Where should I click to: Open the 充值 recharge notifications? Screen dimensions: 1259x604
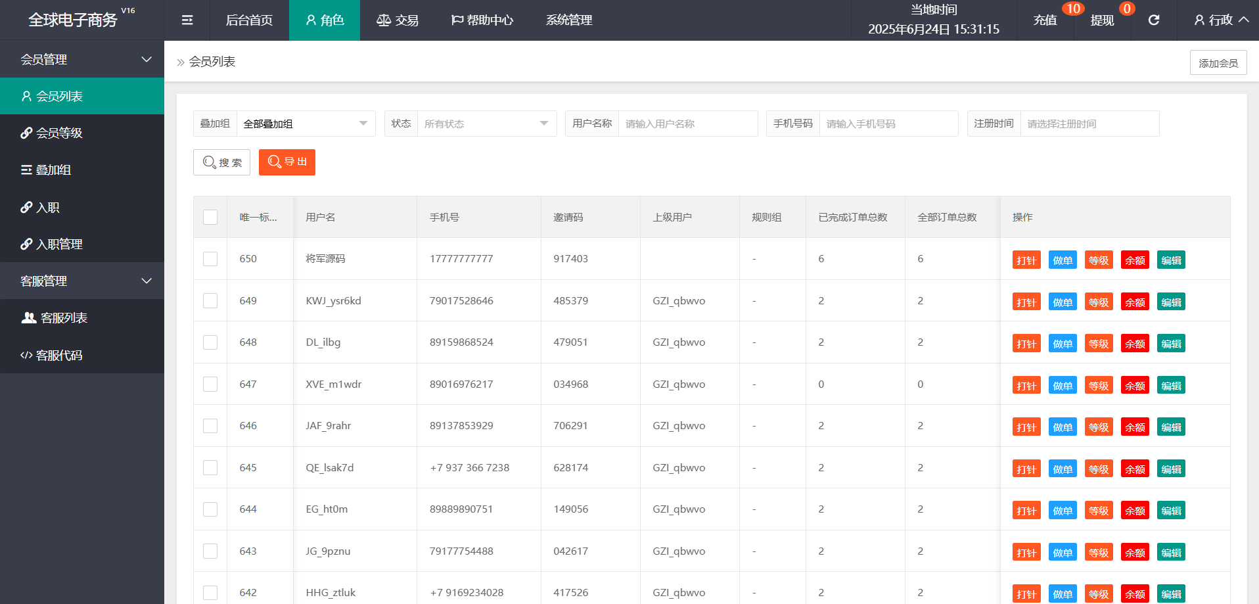pyautogui.click(x=1045, y=20)
